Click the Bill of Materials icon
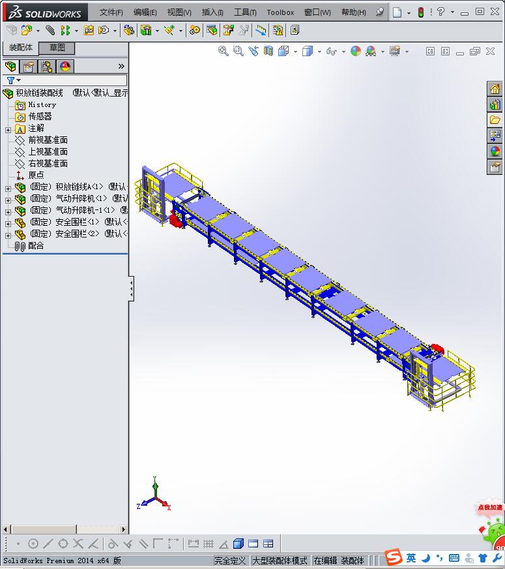Screen dimensions: 505x569 [212, 30]
